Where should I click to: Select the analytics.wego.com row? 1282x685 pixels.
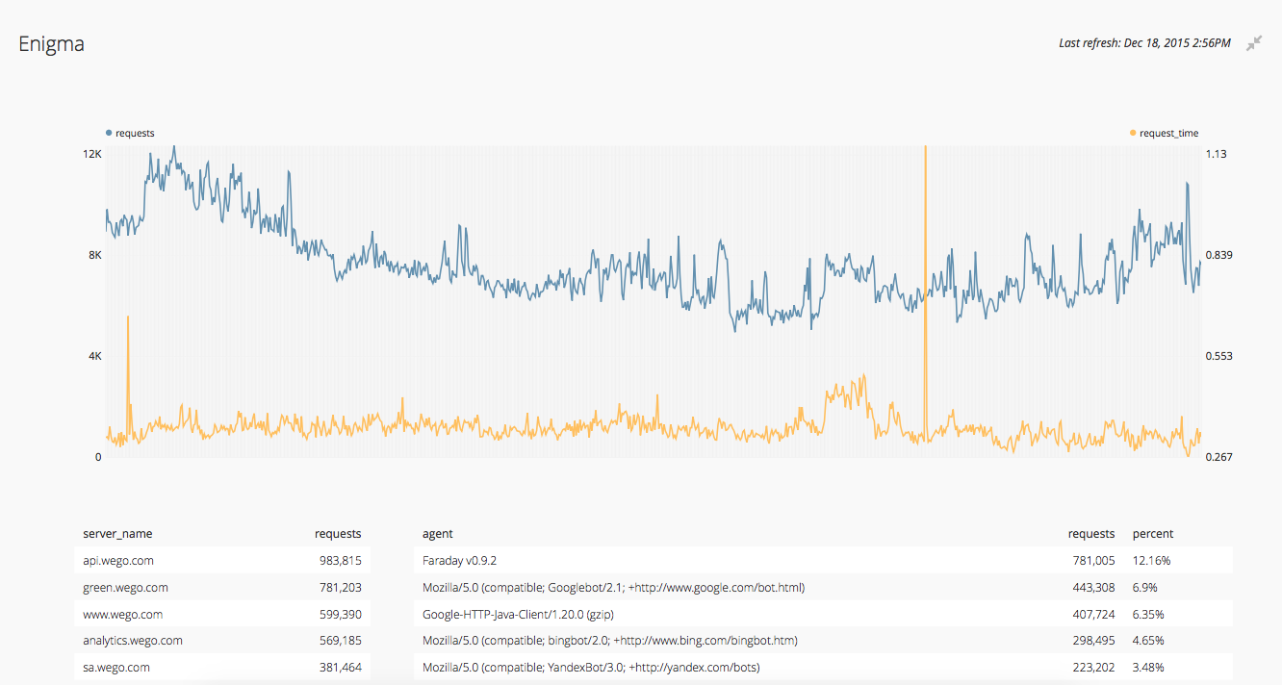click(x=221, y=640)
